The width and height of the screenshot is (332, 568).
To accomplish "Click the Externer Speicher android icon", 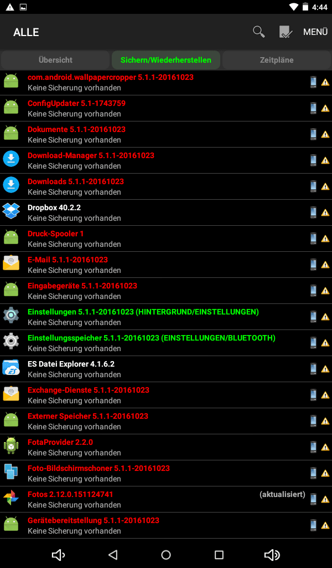I will tap(11, 419).
